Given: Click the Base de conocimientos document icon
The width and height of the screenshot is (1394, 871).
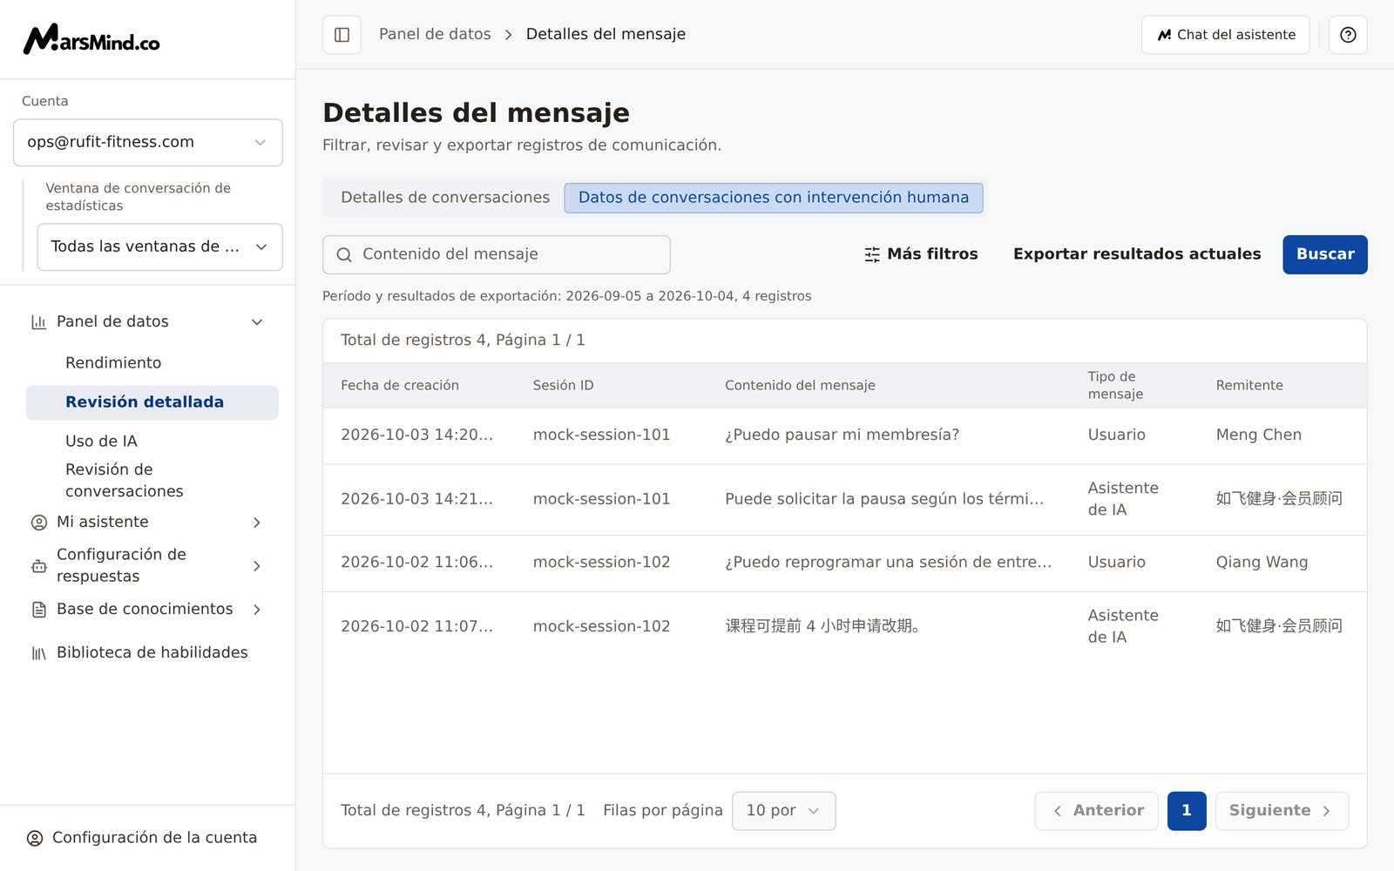Looking at the screenshot, I should click(38, 610).
